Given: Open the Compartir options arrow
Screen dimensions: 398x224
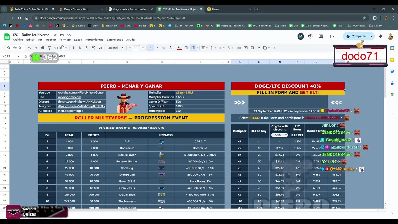Looking at the screenshot, I should (x=371, y=36).
